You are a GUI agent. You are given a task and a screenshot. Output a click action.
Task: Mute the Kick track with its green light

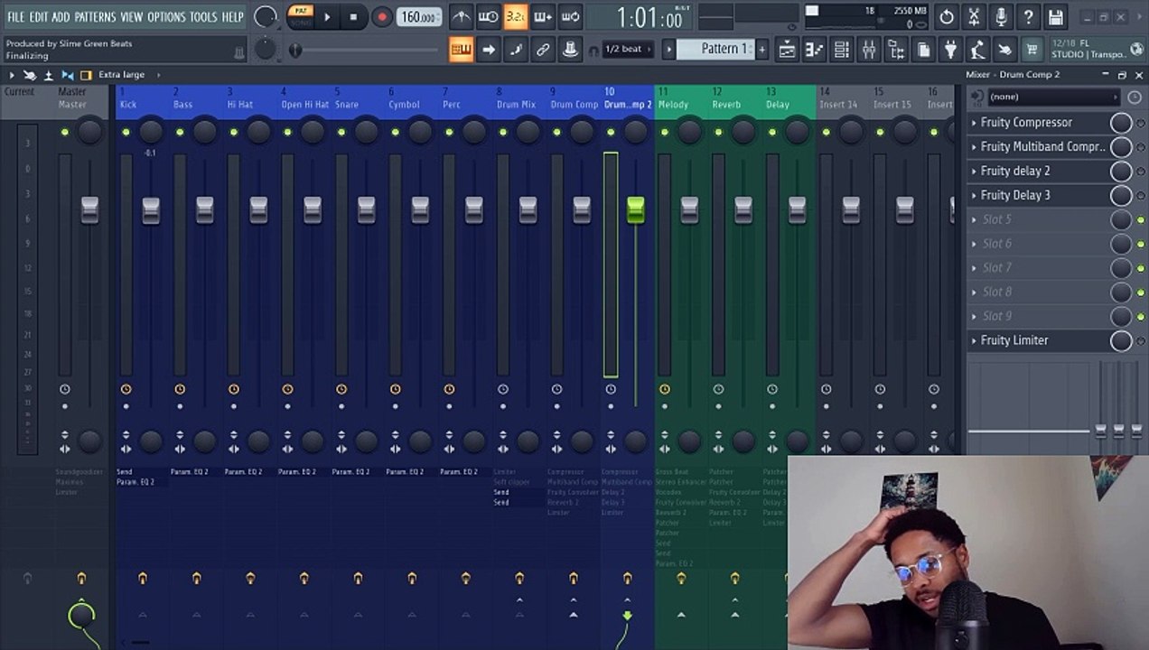tap(126, 133)
